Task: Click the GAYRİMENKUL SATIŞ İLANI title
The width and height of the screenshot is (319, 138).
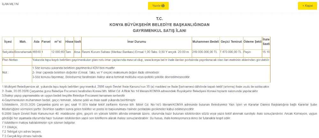Action: pyautogui.click(x=159, y=31)
